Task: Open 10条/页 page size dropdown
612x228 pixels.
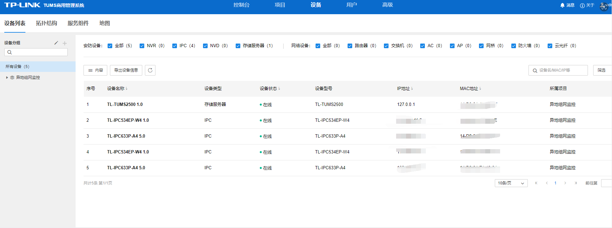Action: [x=511, y=183]
